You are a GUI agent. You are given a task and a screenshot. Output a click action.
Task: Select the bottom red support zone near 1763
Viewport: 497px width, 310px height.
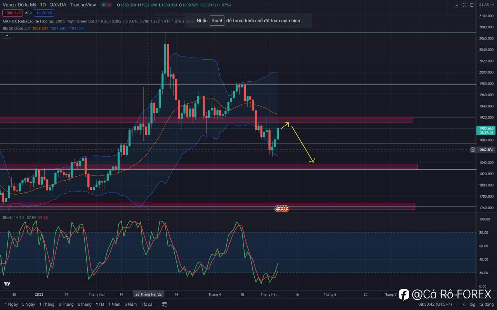click(207, 206)
